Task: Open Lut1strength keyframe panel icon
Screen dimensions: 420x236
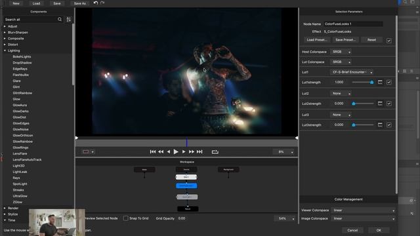Action: pos(380,82)
